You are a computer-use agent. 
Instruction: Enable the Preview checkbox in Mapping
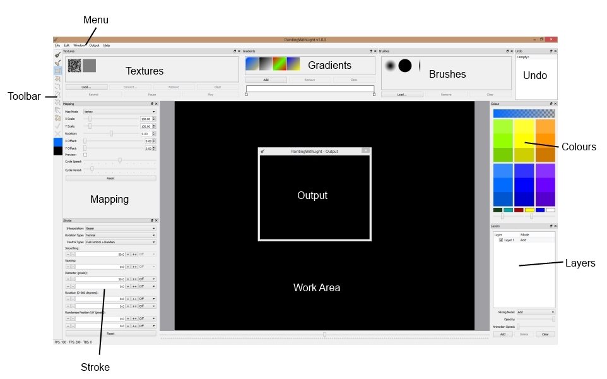[85, 155]
